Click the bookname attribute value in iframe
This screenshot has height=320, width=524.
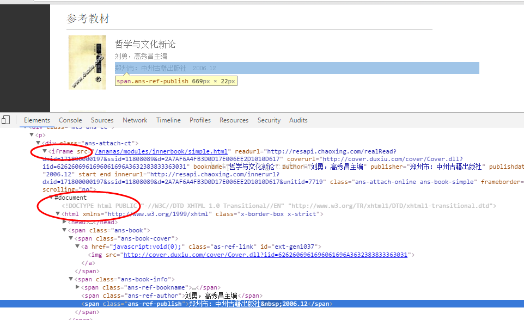pyautogui.click(x=253, y=167)
